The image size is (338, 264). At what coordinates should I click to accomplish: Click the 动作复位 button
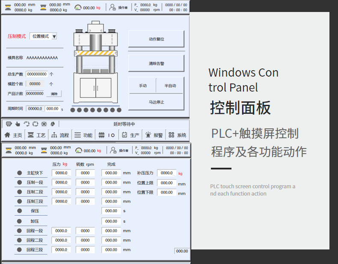(x=156, y=39)
